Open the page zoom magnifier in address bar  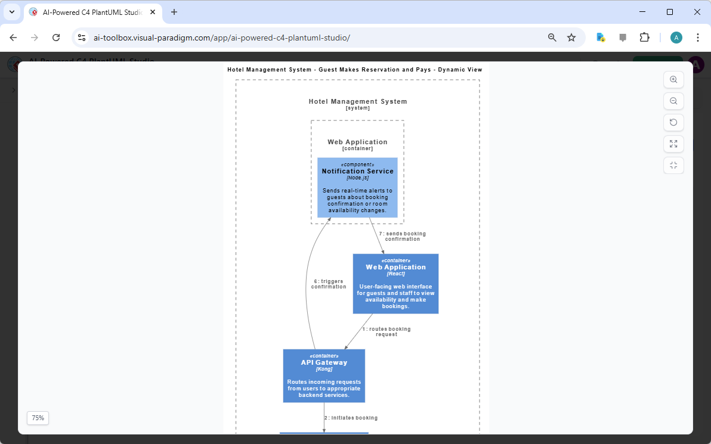pyautogui.click(x=552, y=37)
